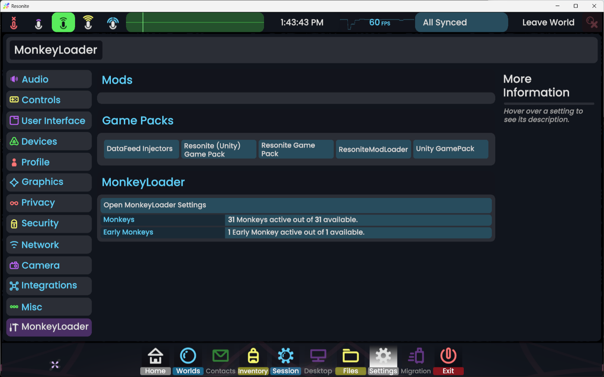Image resolution: width=604 pixels, height=377 pixels.
Task: Click the empty Mods list bar
Action: point(296,98)
